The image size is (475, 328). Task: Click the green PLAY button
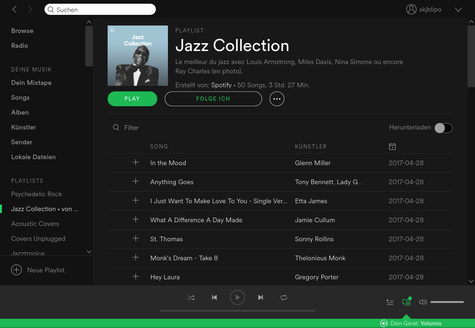point(132,99)
